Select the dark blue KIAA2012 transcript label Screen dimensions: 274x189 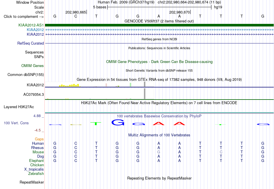[35, 34]
